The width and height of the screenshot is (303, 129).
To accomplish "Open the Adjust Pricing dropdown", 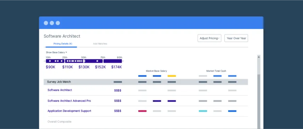I will point(209,38).
